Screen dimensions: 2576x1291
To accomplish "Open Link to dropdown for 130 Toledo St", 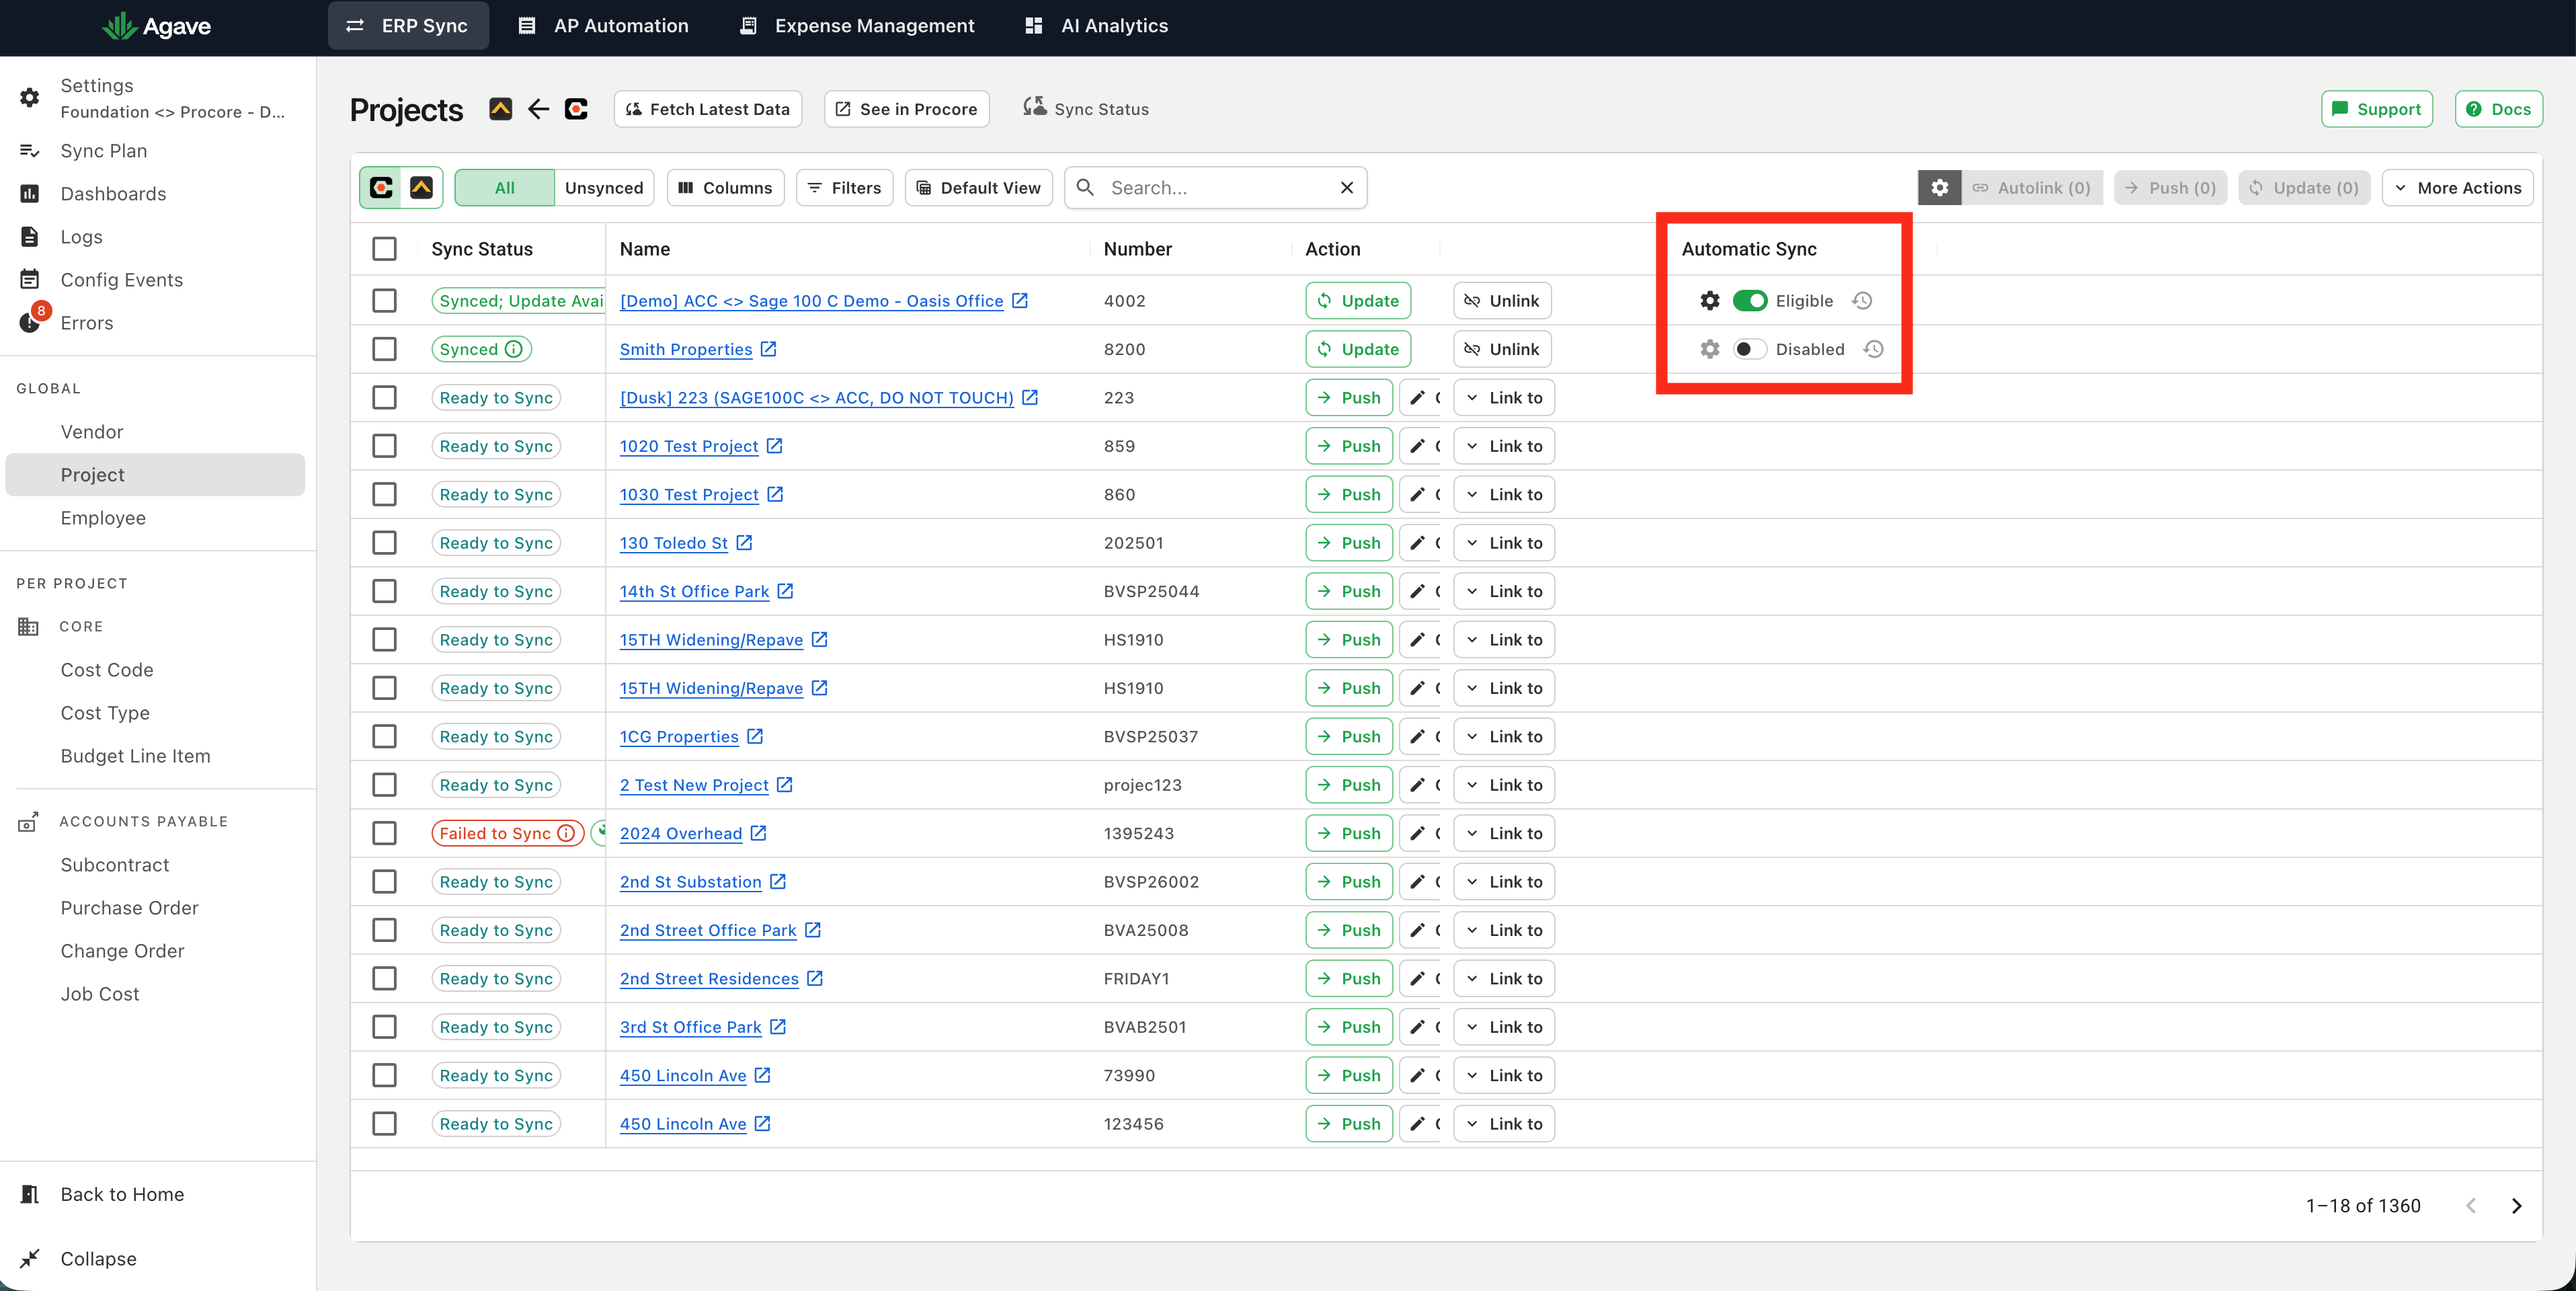I will click(x=1503, y=543).
